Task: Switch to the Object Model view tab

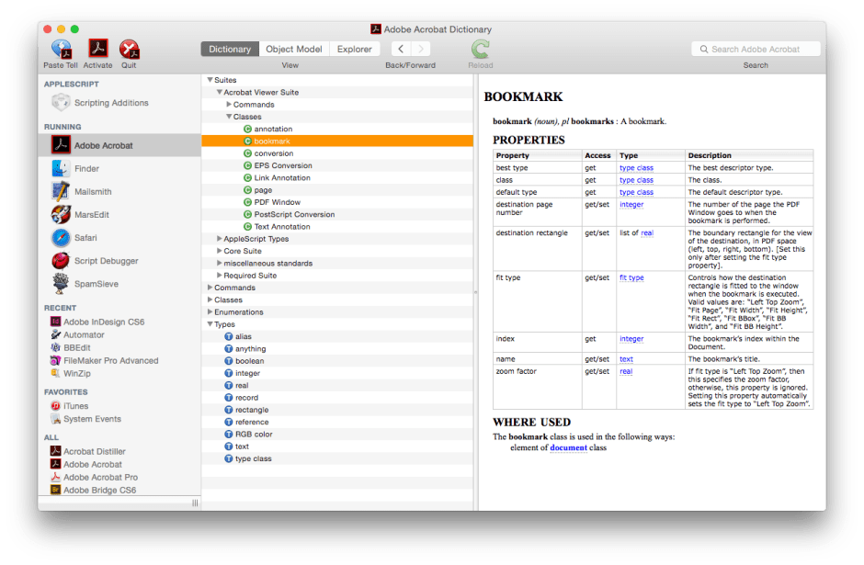Action: tap(294, 49)
